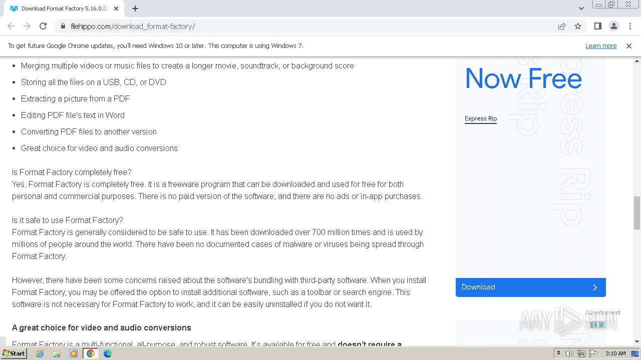641x360 pixels.
Task: Click 'A great choice for video and audio conversions' heading
Action: click(x=102, y=327)
